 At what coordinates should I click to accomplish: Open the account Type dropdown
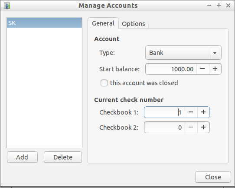pyautogui.click(x=183, y=53)
